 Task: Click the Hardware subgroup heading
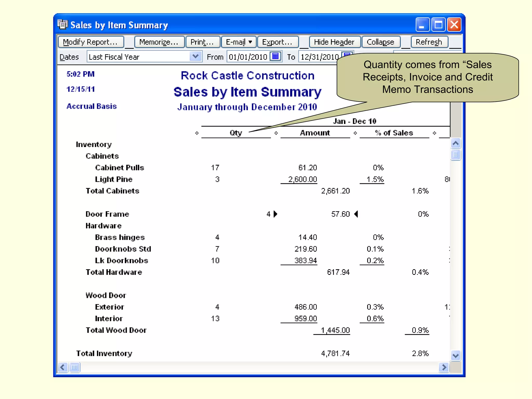tap(103, 226)
